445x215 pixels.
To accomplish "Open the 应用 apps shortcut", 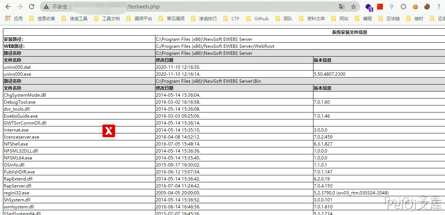I will (14, 18).
